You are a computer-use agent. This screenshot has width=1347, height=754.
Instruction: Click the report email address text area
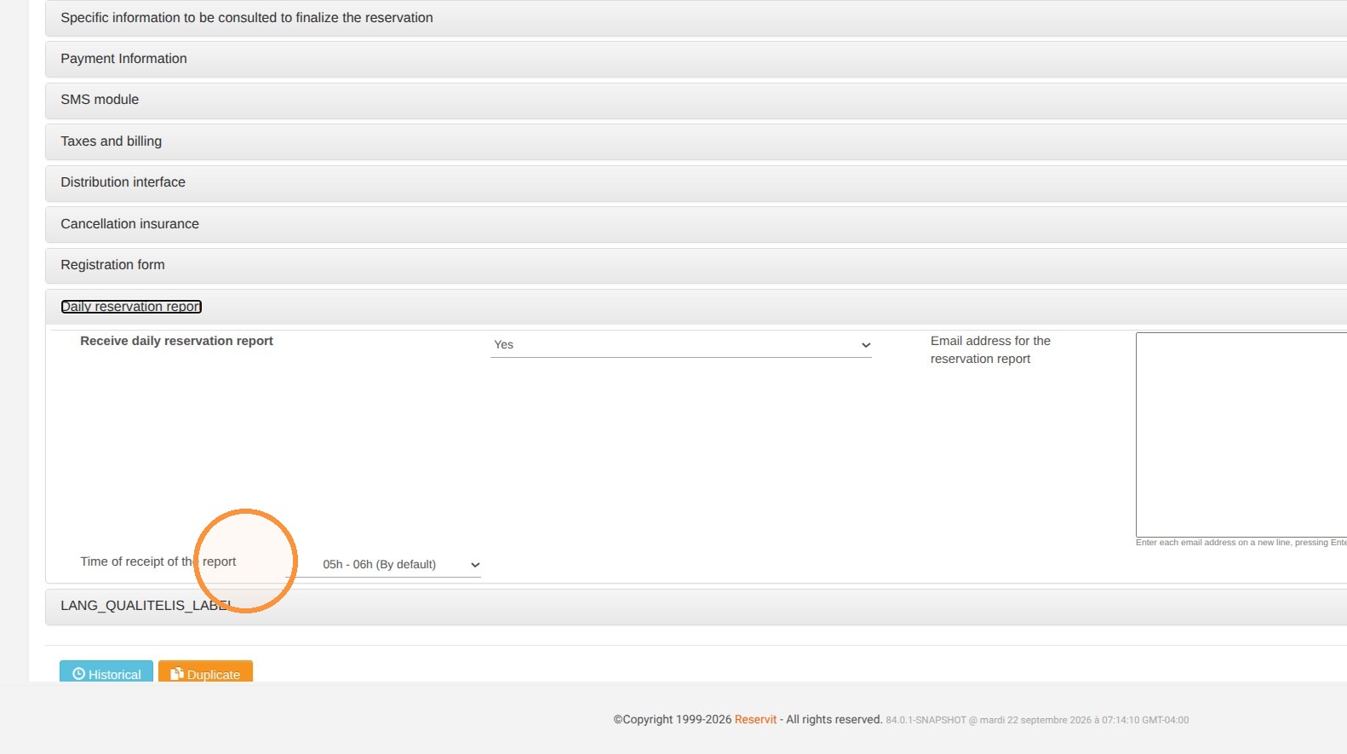1241,435
